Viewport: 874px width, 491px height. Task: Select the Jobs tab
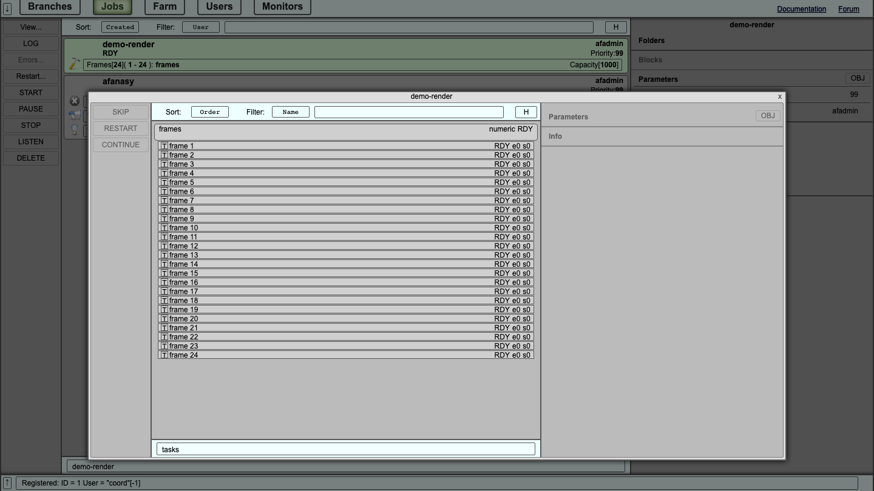112,7
